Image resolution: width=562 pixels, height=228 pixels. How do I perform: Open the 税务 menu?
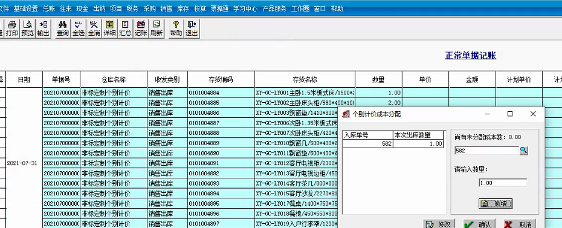132,9
